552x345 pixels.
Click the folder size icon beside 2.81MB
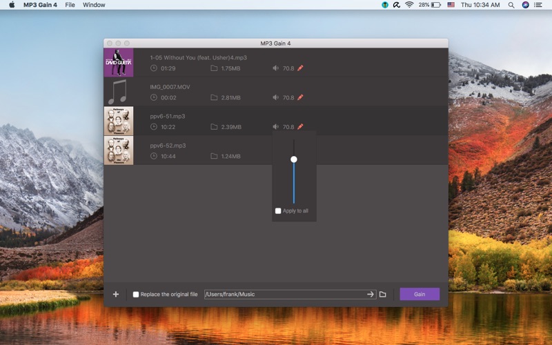[214, 97]
